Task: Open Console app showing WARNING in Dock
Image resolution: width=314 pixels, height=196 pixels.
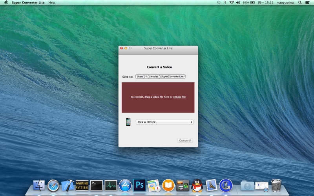Action: pos(82,185)
